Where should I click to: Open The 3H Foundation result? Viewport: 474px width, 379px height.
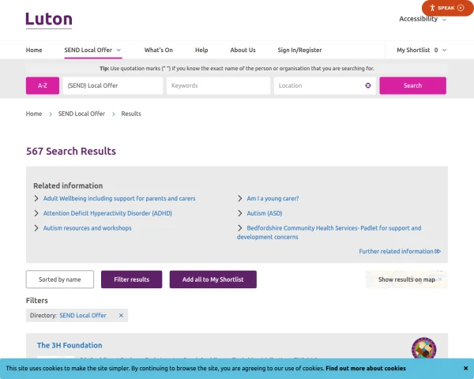tap(70, 346)
